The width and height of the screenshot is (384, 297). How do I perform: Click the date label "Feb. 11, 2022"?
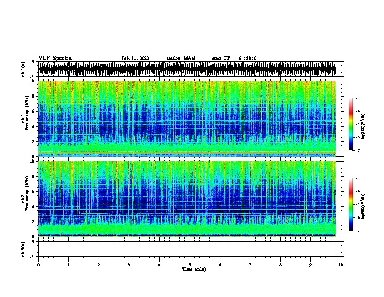pos(135,58)
